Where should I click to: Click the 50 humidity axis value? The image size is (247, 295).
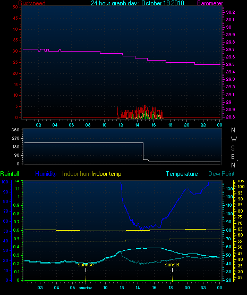click(6, 231)
